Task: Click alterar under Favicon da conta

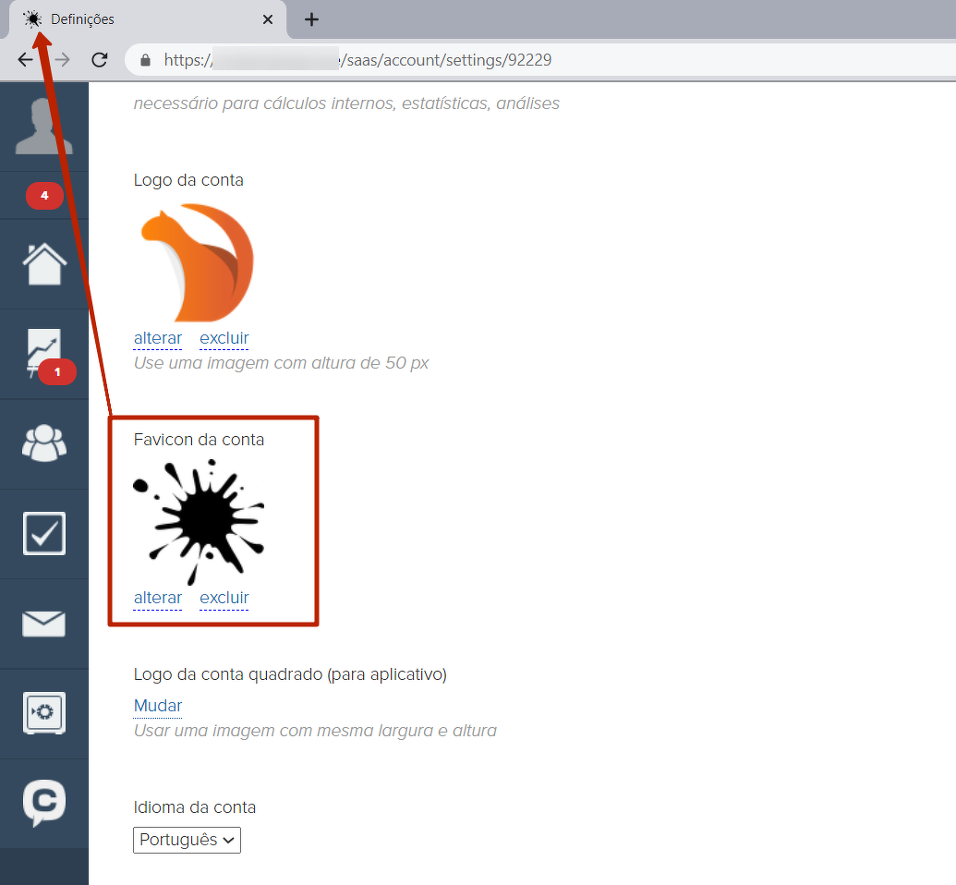Action: [158, 598]
